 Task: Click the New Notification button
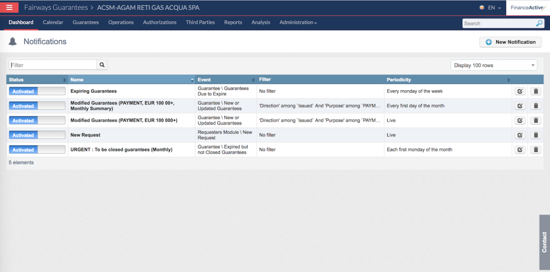coord(510,42)
